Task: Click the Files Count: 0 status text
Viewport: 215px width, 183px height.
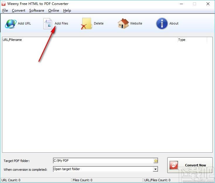Action: coord(82,180)
